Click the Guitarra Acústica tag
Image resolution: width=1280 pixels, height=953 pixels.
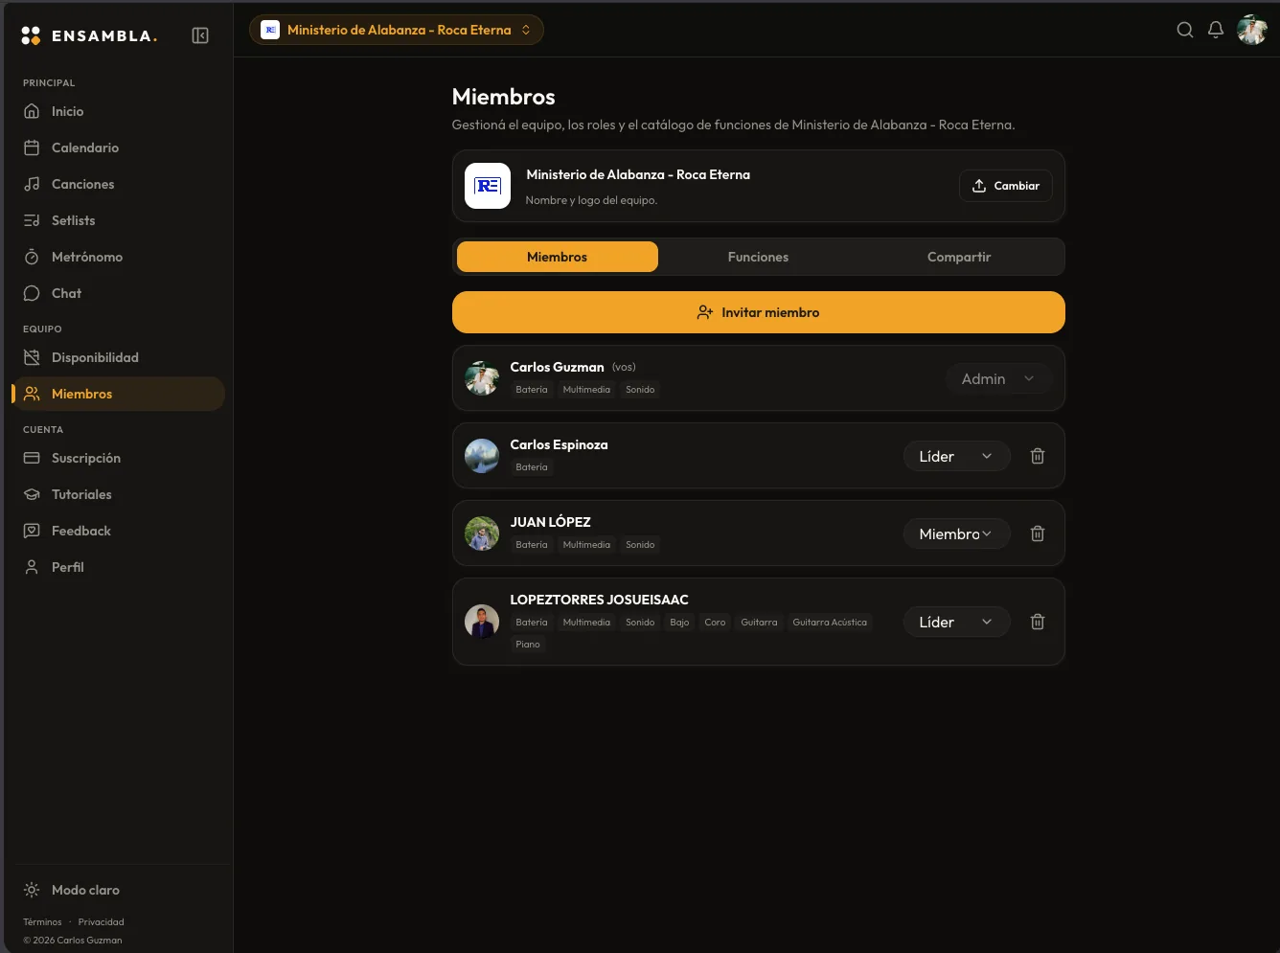click(830, 623)
